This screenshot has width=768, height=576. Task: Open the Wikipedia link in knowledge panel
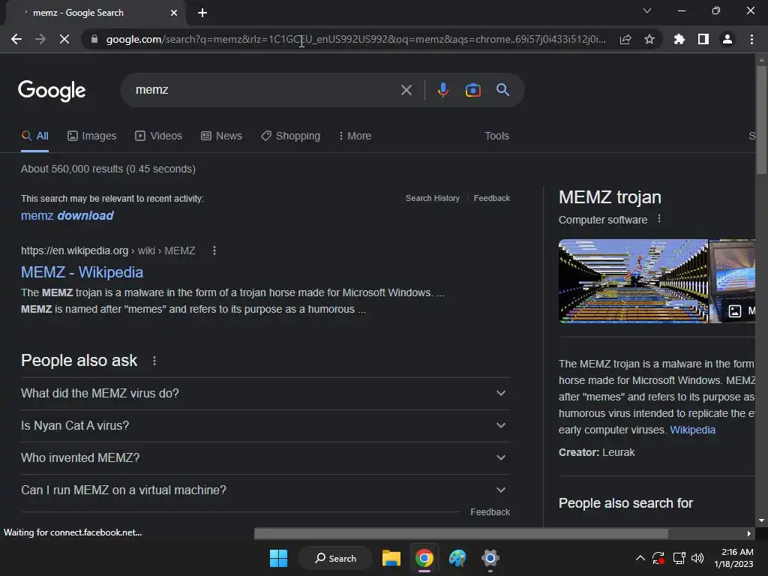(x=692, y=430)
